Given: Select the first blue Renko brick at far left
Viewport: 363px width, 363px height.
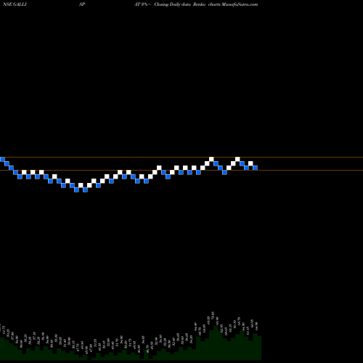Looking at the screenshot, I should click(2, 159).
